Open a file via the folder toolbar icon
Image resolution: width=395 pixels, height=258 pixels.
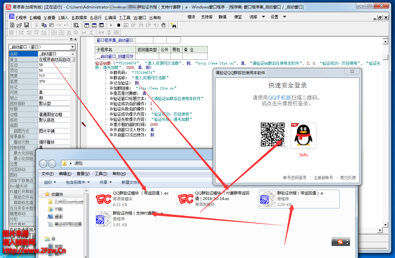[x=19, y=25]
